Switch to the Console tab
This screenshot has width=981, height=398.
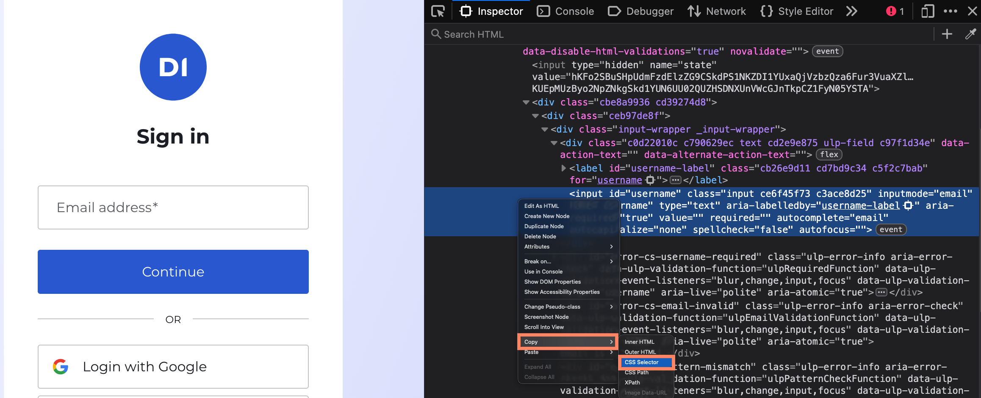click(x=565, y=11)
